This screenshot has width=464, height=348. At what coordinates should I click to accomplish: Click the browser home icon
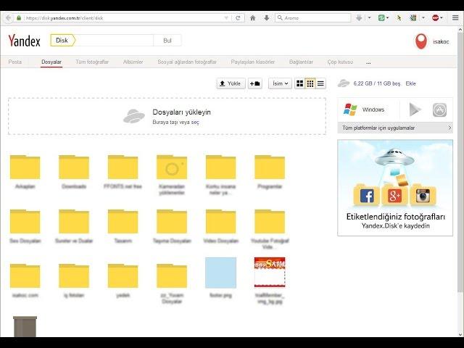pyautogui.click(x=253, y=17)
